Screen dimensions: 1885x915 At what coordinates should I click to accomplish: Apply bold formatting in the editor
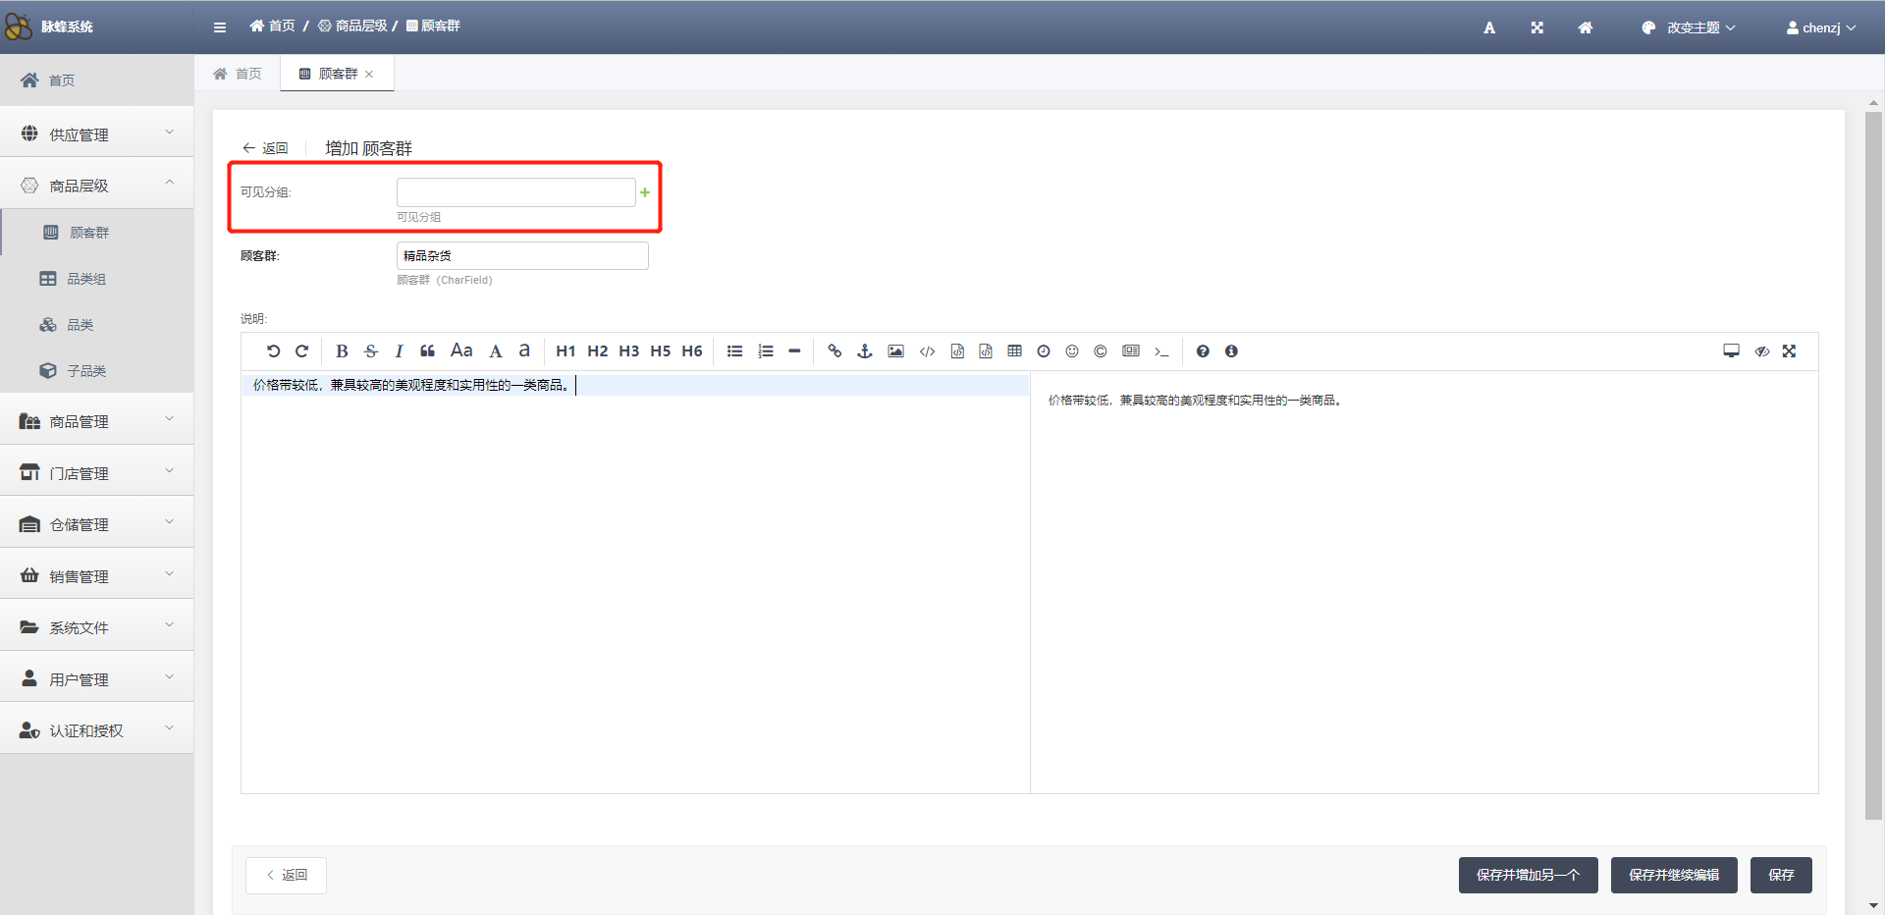[342, 351]
